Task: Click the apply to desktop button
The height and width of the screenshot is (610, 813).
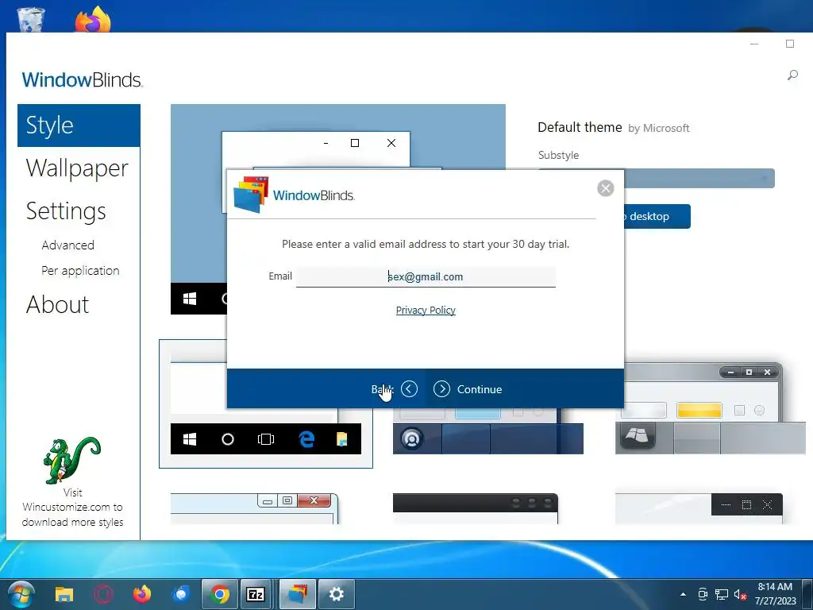Action: click(x=657, y=216)
